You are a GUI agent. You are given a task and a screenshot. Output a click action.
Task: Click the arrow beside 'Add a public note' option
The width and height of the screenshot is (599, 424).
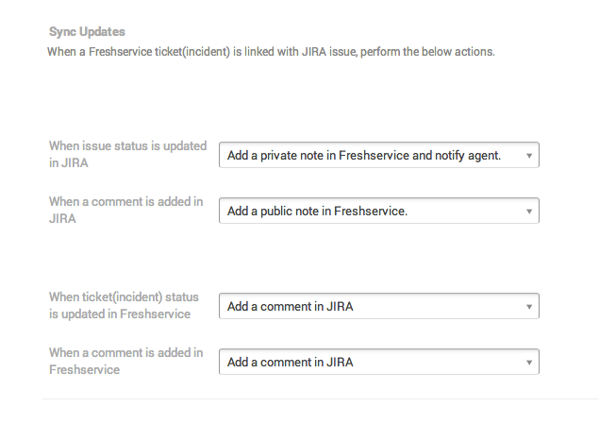[529, 211]
